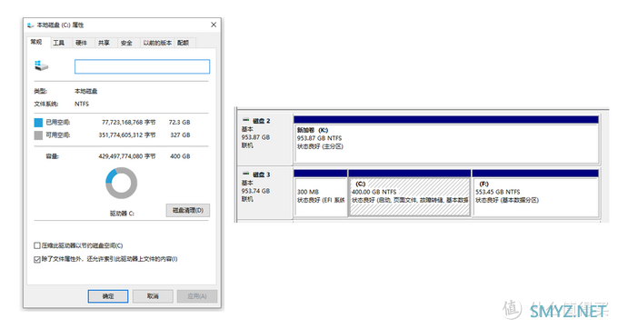
Task: Select the 新加卷 (K:) partition
Action: pyautogui.click(x=446, y=139)
